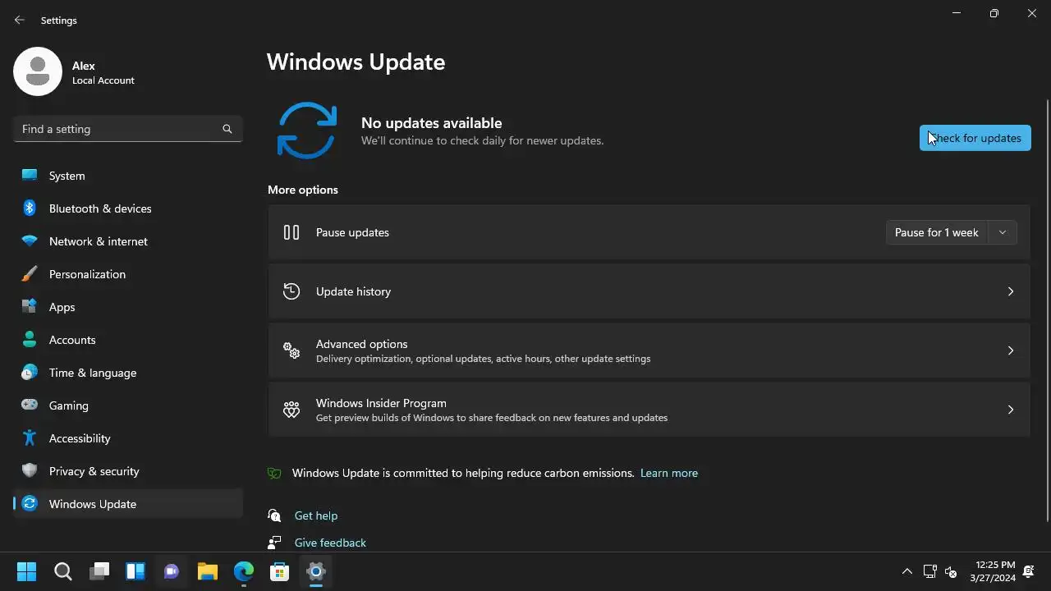Screen dimensions: 1051x591
Task: Open the Pause for 1 week dropdown arrow
Action: (x=1002, y=232)
